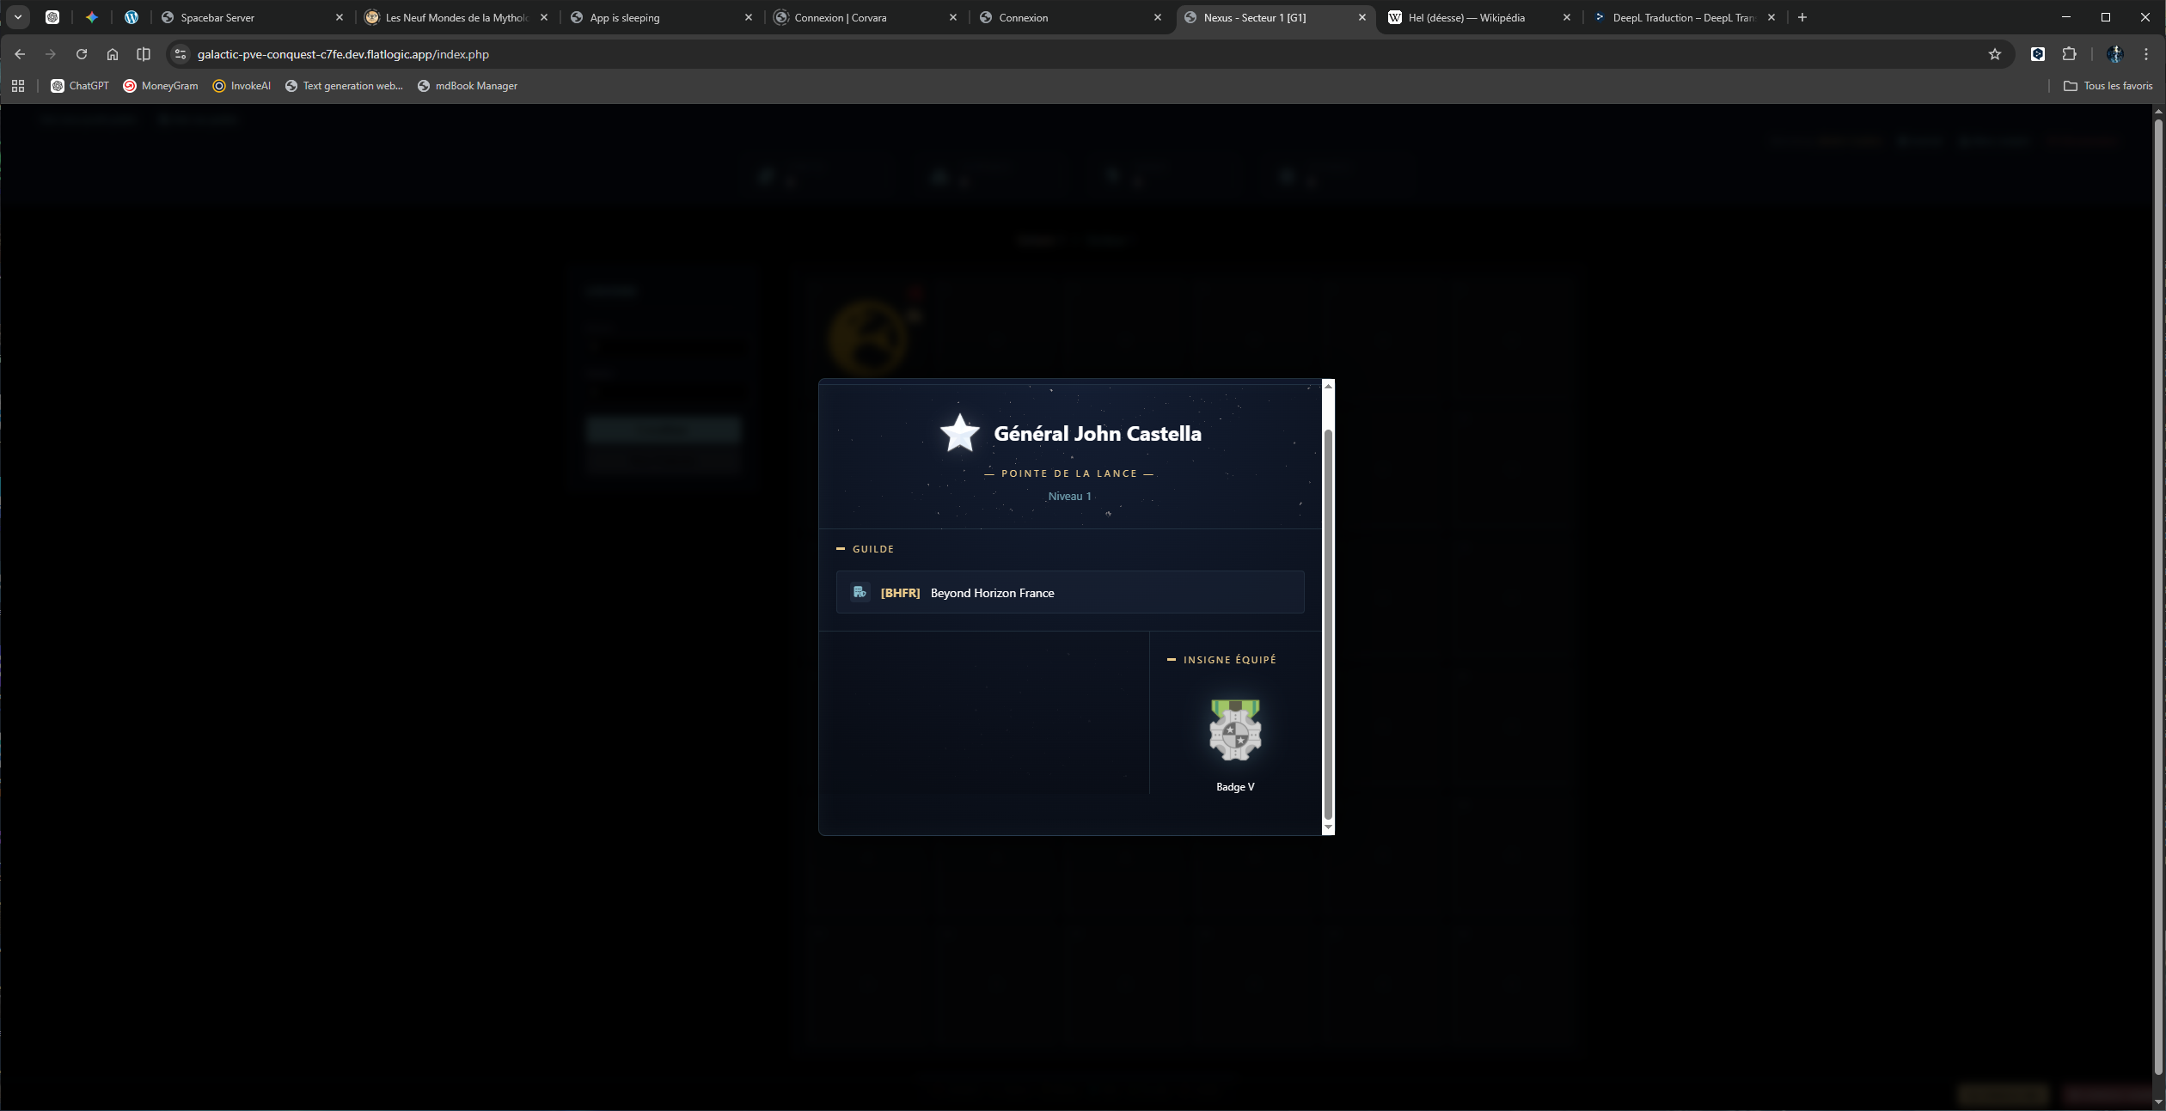
Task: View site information icon in address bar
Action: coord(180,54)
